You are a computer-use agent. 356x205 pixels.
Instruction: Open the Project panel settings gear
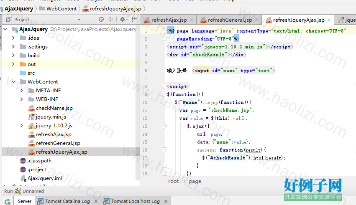[123, 20]
